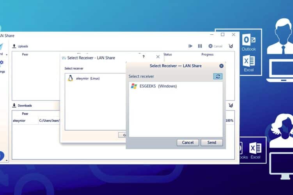Click Send in the Select Receiver dialog
293x195 pixels.
click(212, 142)
